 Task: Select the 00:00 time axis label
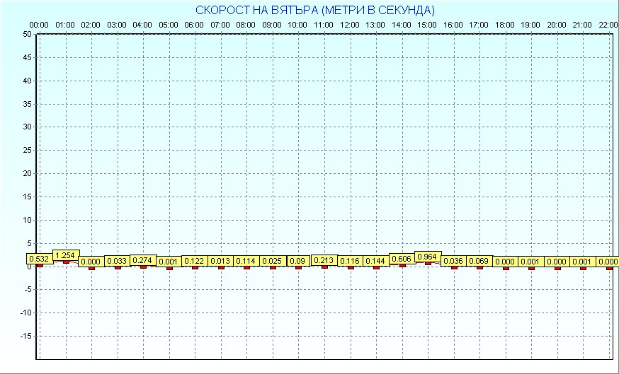point(39,25)
